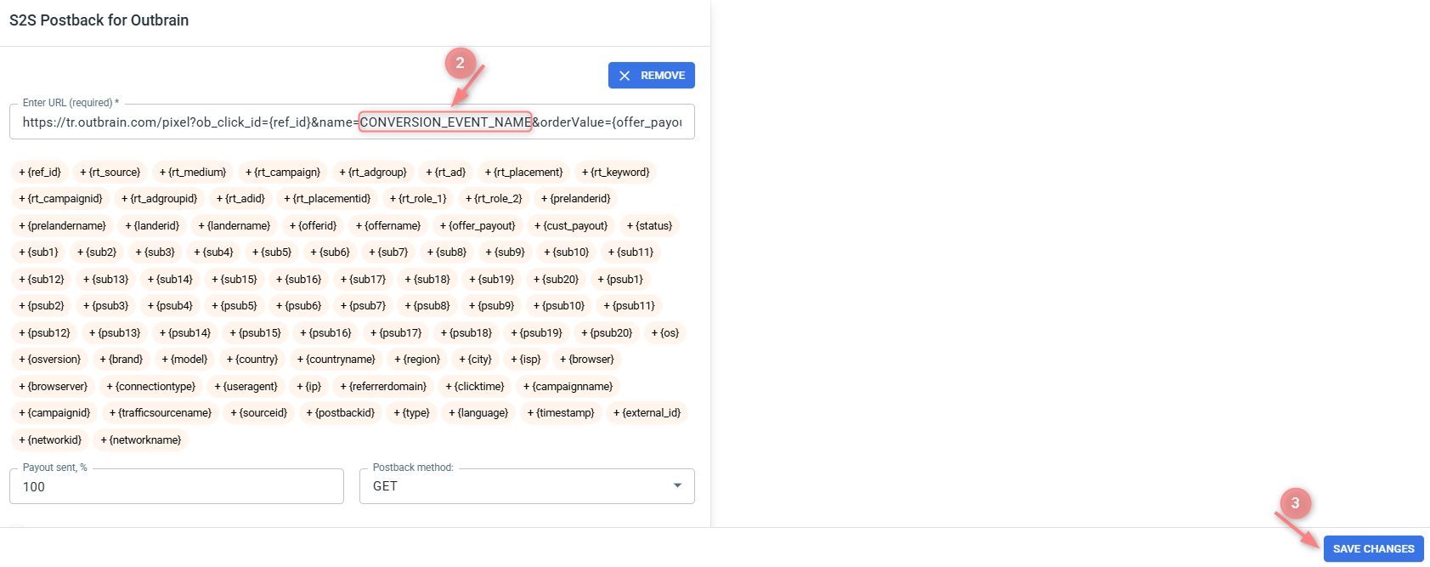This screenshot has height=567, width=1430.
Task: Save changes to the postback
Action: (1373, 549)
